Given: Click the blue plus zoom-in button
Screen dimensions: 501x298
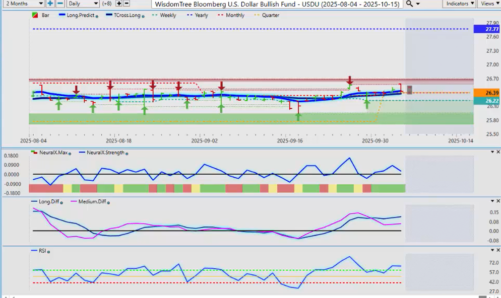Looking at the screenshot, I should 50,4.
